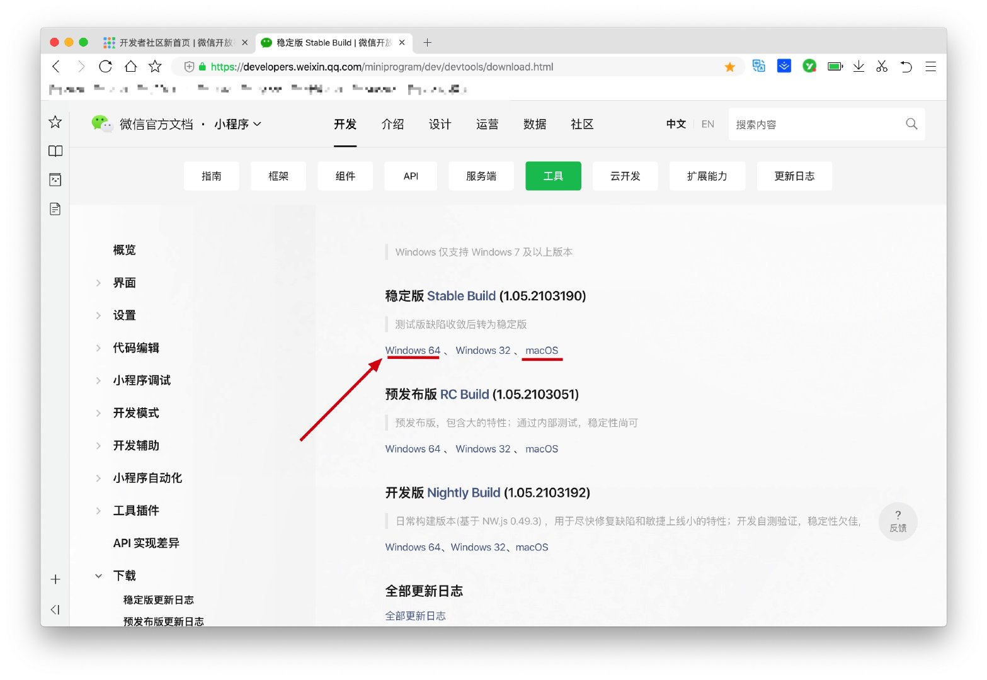Open the API sub-navigation tab
Image resolution: width=987 pixels, height=680 pixels.
pyautogui.click(x=411, y=176)
